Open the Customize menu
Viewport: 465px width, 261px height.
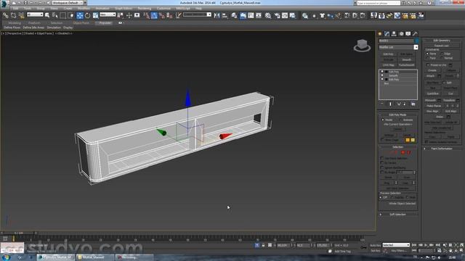tap(163, 9)
